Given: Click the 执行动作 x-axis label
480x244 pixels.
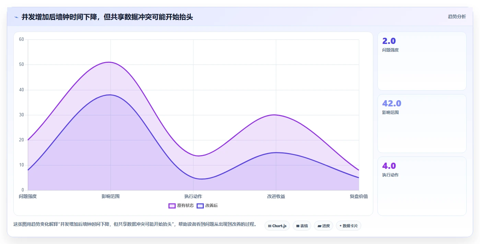Looking at the screenshot, I should coord(193,196).
